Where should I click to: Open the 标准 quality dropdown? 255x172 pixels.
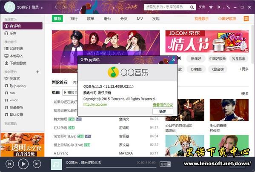tap(165, 164)
